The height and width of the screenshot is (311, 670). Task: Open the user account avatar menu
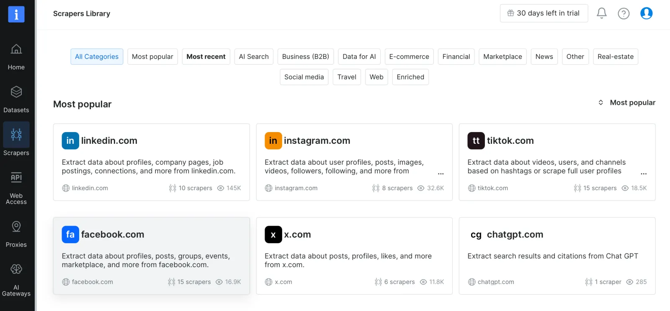click(x=646, y=13)
